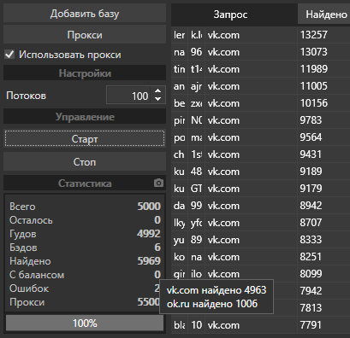The image size is (350, 338).
Task: Decrease Потоков value with down arrow
Action: pyautogui.click(x=157, y=99)
